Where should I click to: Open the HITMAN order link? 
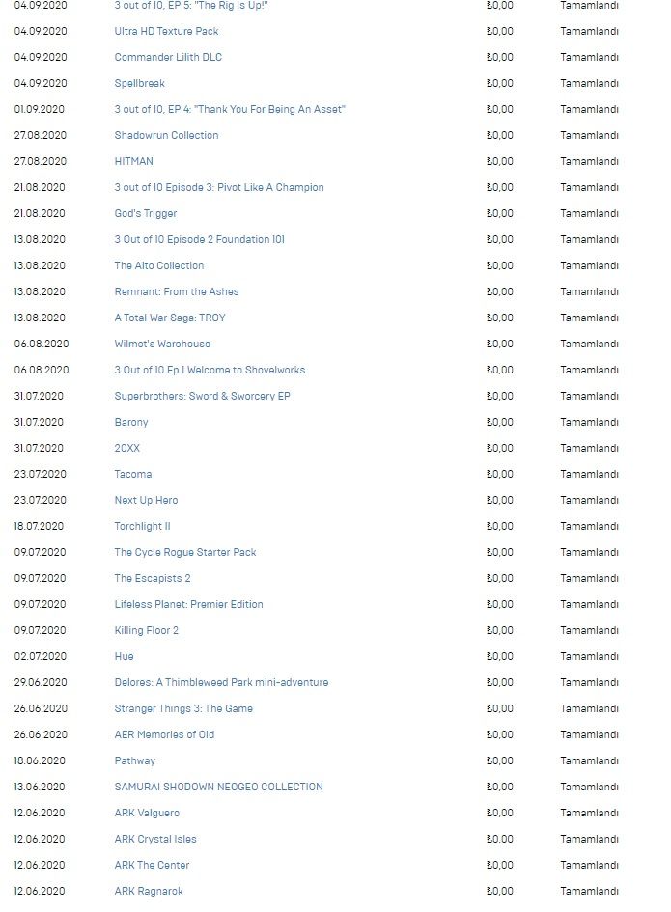pos(133,161)
